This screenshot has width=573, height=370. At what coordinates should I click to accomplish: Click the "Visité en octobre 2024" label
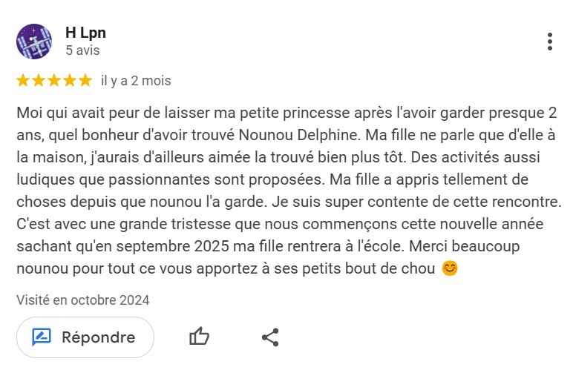pos(83,300)
